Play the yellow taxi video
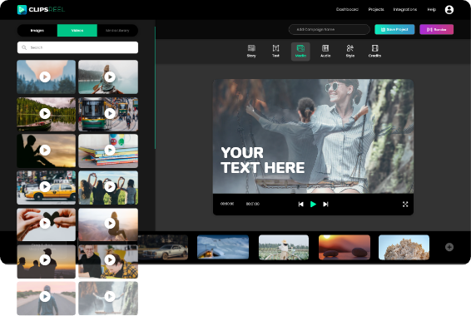The width and height of the screenshot is (471, 316). [45, 186]
